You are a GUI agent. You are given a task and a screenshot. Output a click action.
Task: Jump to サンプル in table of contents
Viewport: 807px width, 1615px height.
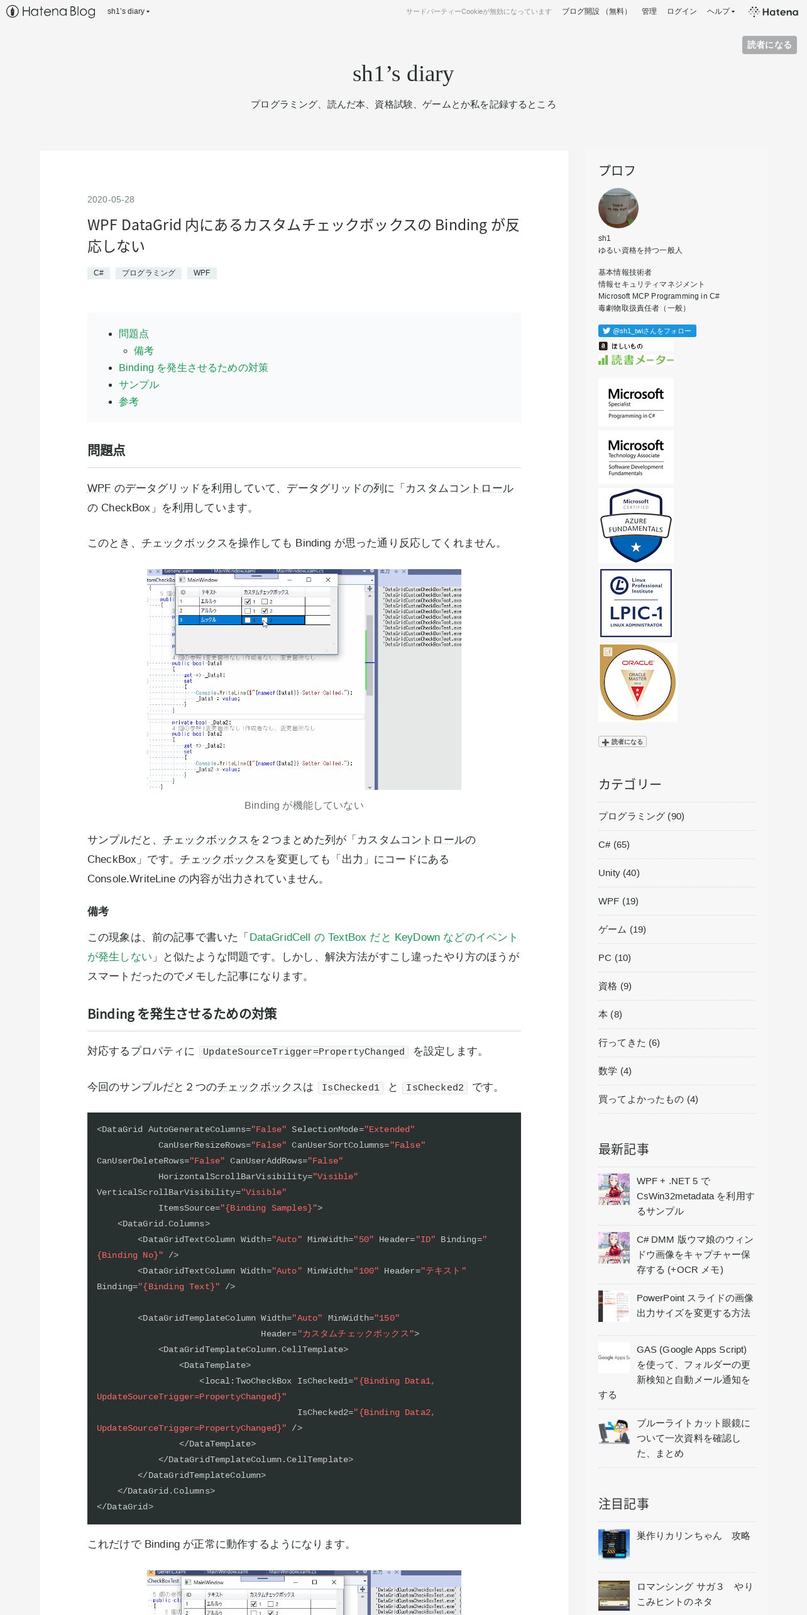click(139, 384)
